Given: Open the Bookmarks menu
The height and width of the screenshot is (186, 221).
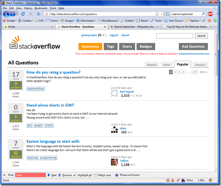Looking at the screenshot, I should [x=41, y=8].
